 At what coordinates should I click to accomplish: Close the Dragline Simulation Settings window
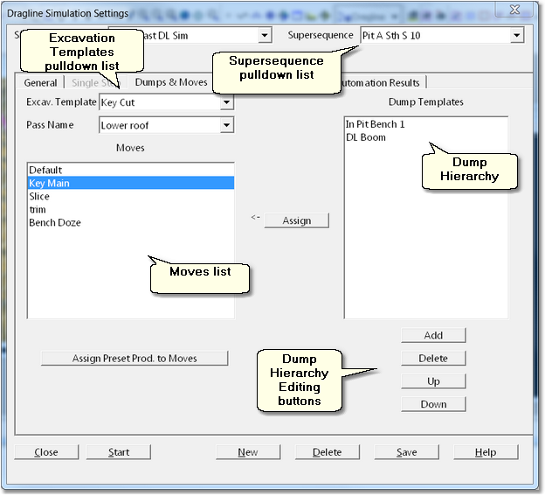coord(514,10)
